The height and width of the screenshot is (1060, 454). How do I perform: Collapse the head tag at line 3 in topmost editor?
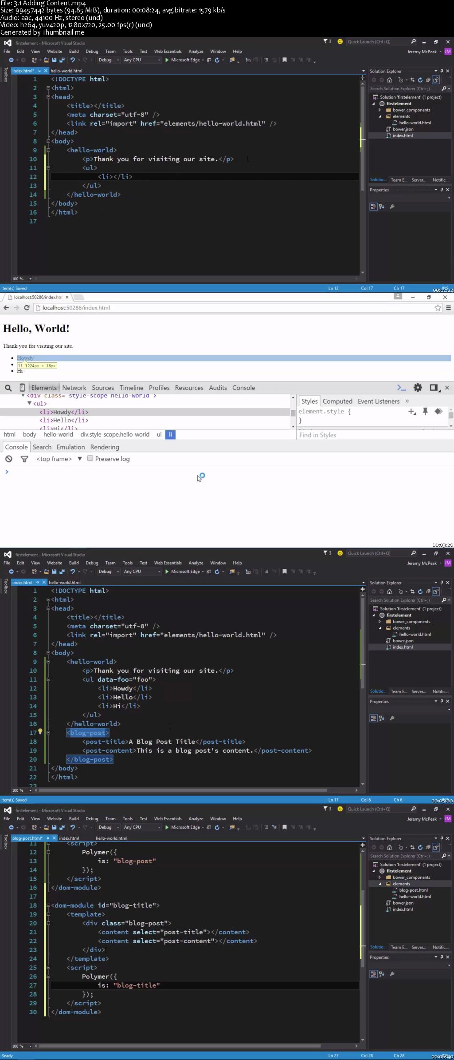[x=48, y=97]
